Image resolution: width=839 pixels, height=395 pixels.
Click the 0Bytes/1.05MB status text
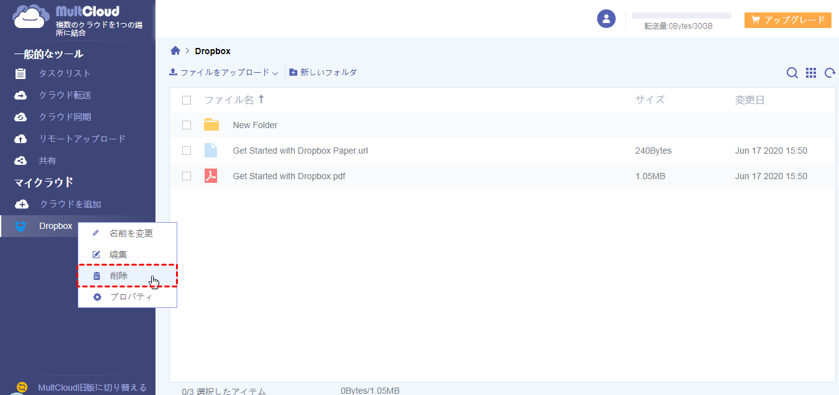[370, 391]
